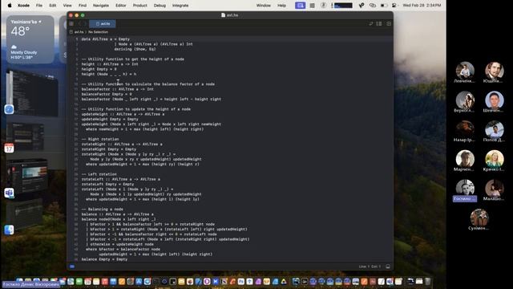This screenshot has height=289, width=513.
Task: Click participant Верхогл... avatar
Action: [x=465, y=100]
